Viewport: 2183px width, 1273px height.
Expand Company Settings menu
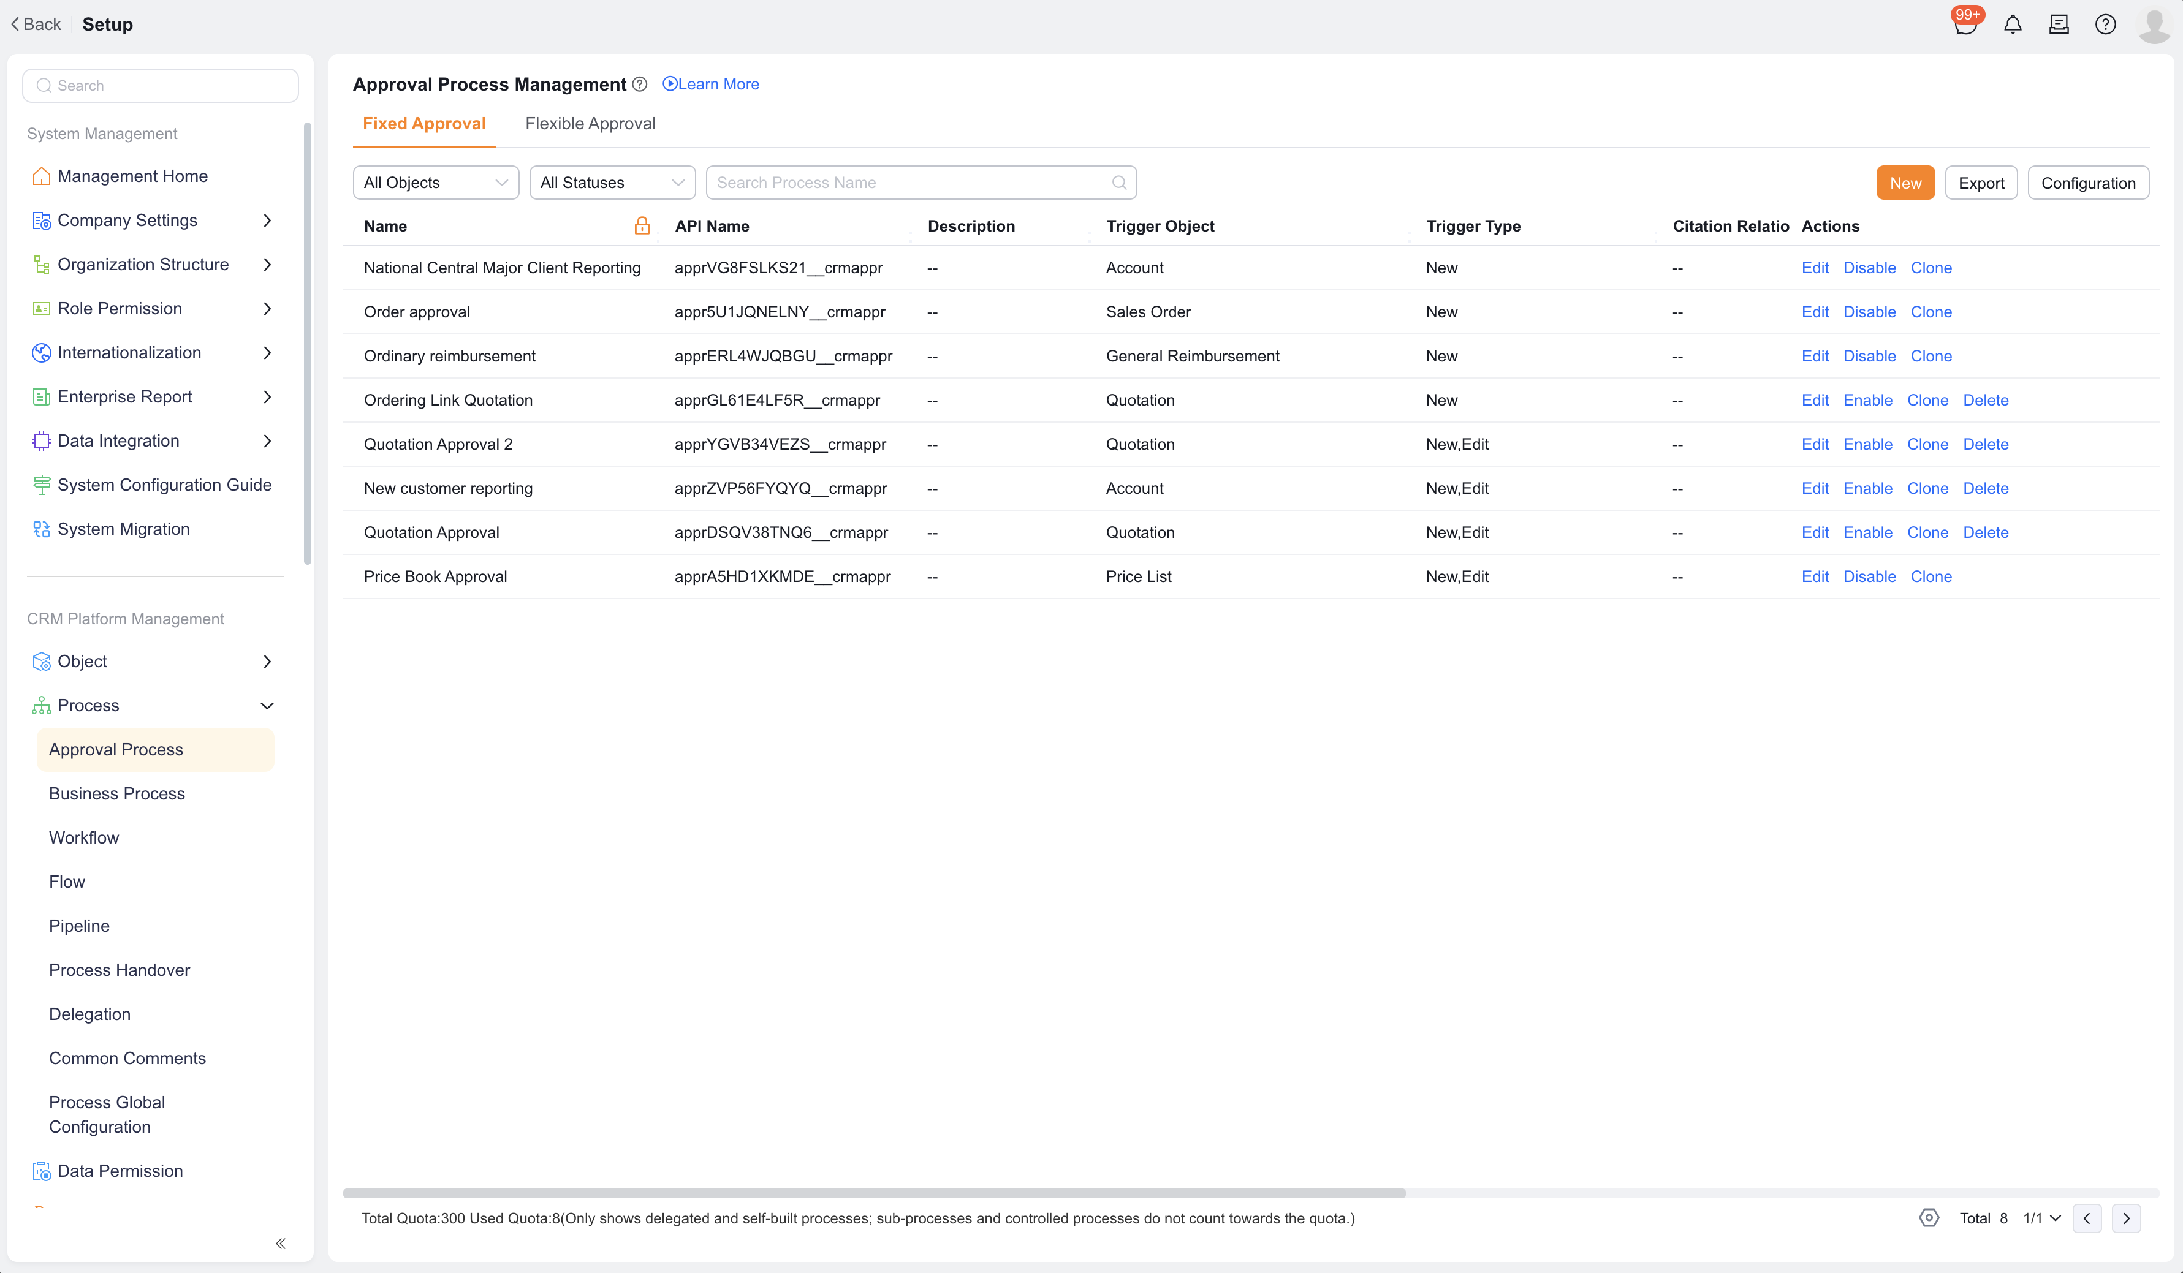point(267,221)
